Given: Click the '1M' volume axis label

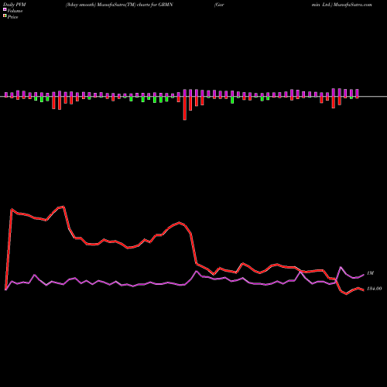Looking at the screenshot, I should [370, 273].
